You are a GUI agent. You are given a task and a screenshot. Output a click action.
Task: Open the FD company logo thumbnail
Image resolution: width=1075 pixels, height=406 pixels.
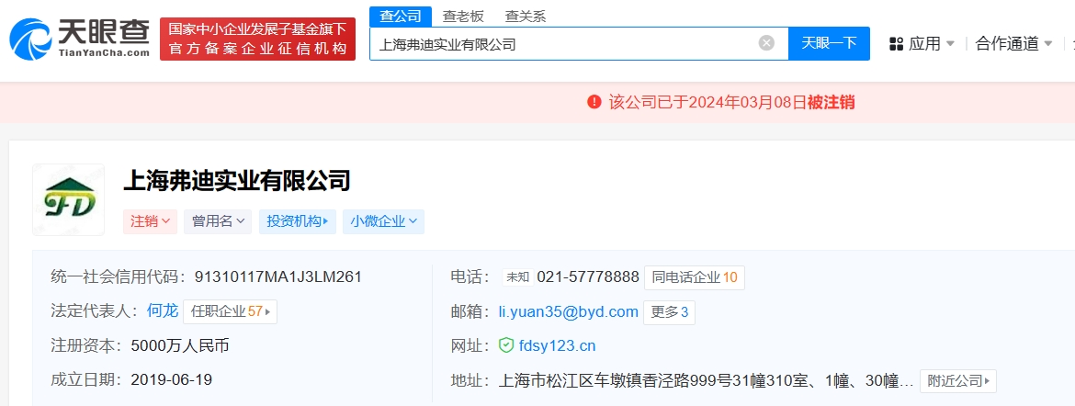69,199
